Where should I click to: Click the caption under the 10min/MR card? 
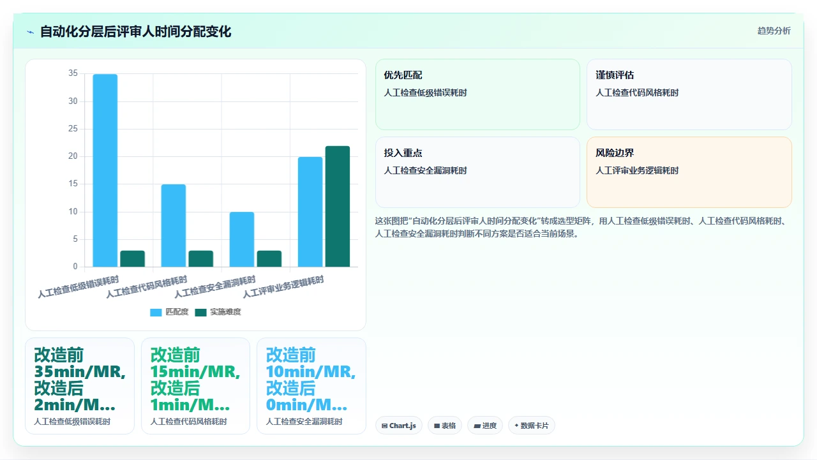(x=304, y=422)
